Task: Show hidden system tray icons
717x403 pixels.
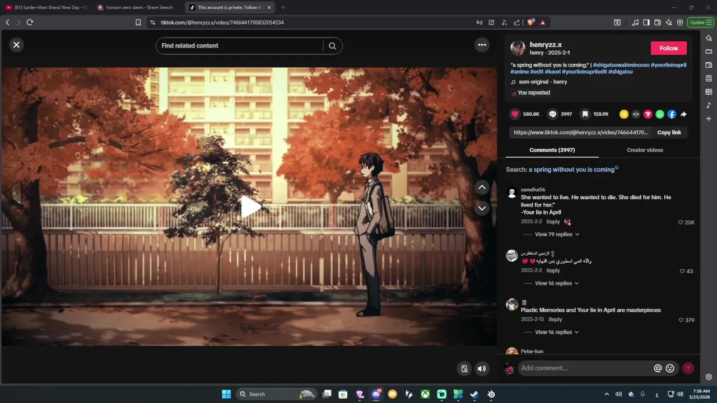Action: point(607,394)
